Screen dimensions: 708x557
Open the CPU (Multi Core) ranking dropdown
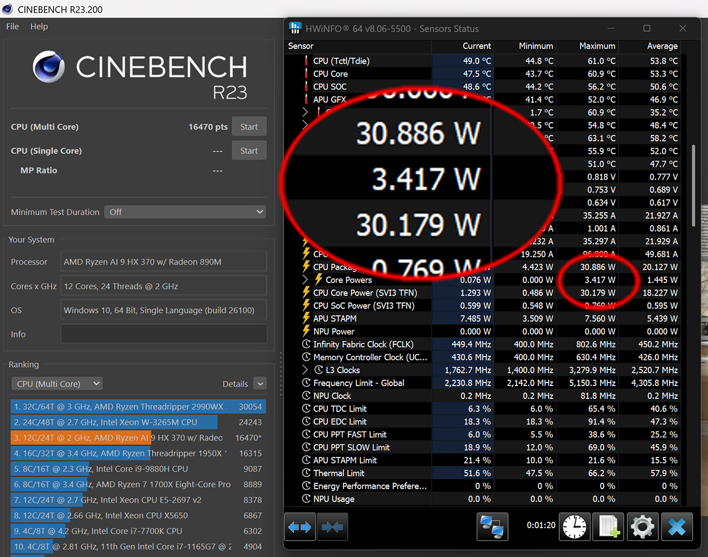(57, 384)
